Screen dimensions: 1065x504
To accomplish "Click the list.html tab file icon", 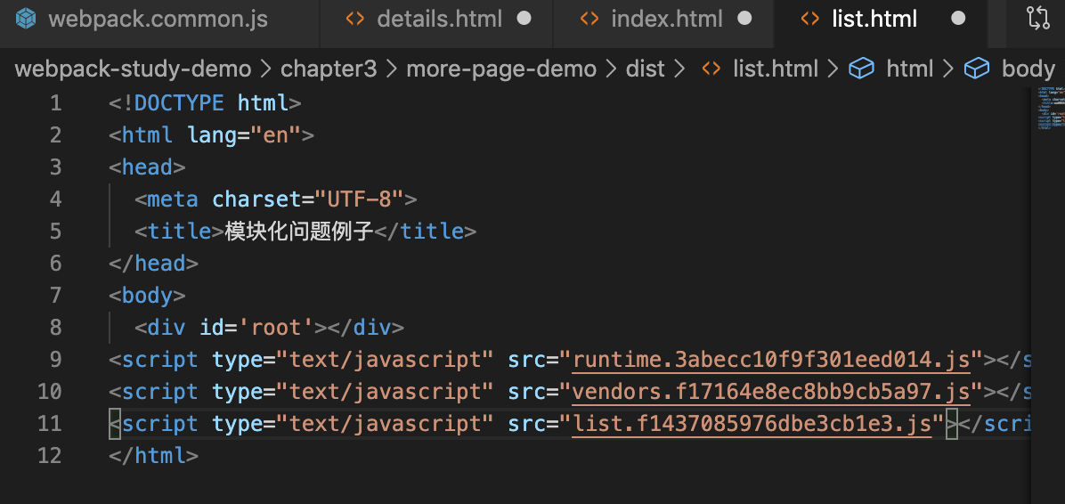I will pos(809,19).
